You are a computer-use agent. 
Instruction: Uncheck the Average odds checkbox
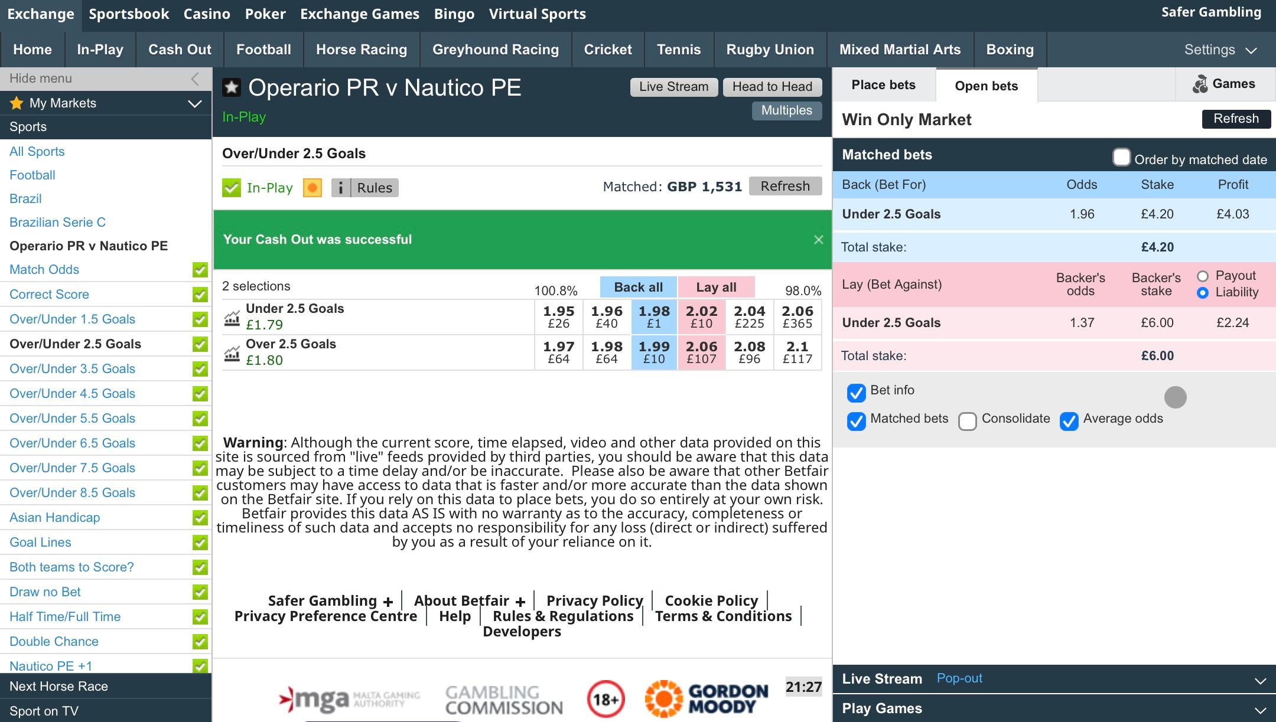(x=1069, y=421)
